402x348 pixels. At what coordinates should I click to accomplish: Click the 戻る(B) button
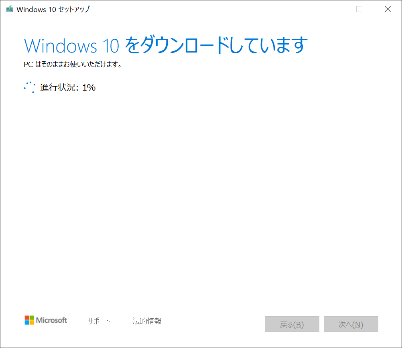click(292, 324)
